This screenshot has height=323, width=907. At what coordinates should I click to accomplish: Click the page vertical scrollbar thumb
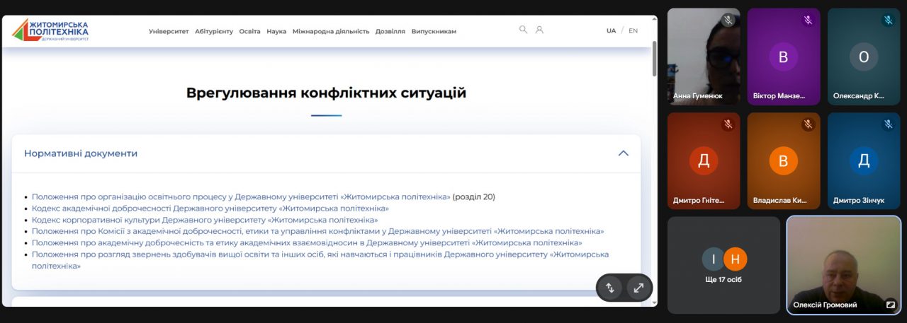pyautogui.click(x=654, y=58)
